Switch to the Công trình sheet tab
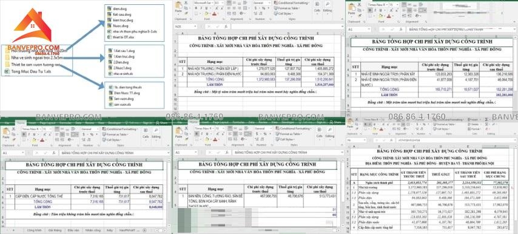Viewport: 518px width, 234px height. (34, 230)
